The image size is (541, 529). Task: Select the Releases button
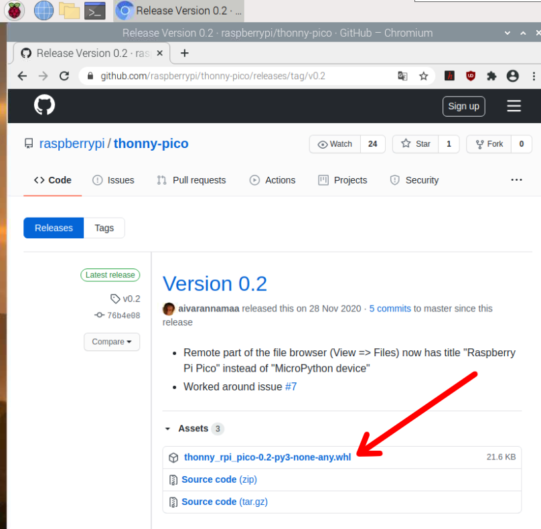pyautogui.click(x=54, y=228)
